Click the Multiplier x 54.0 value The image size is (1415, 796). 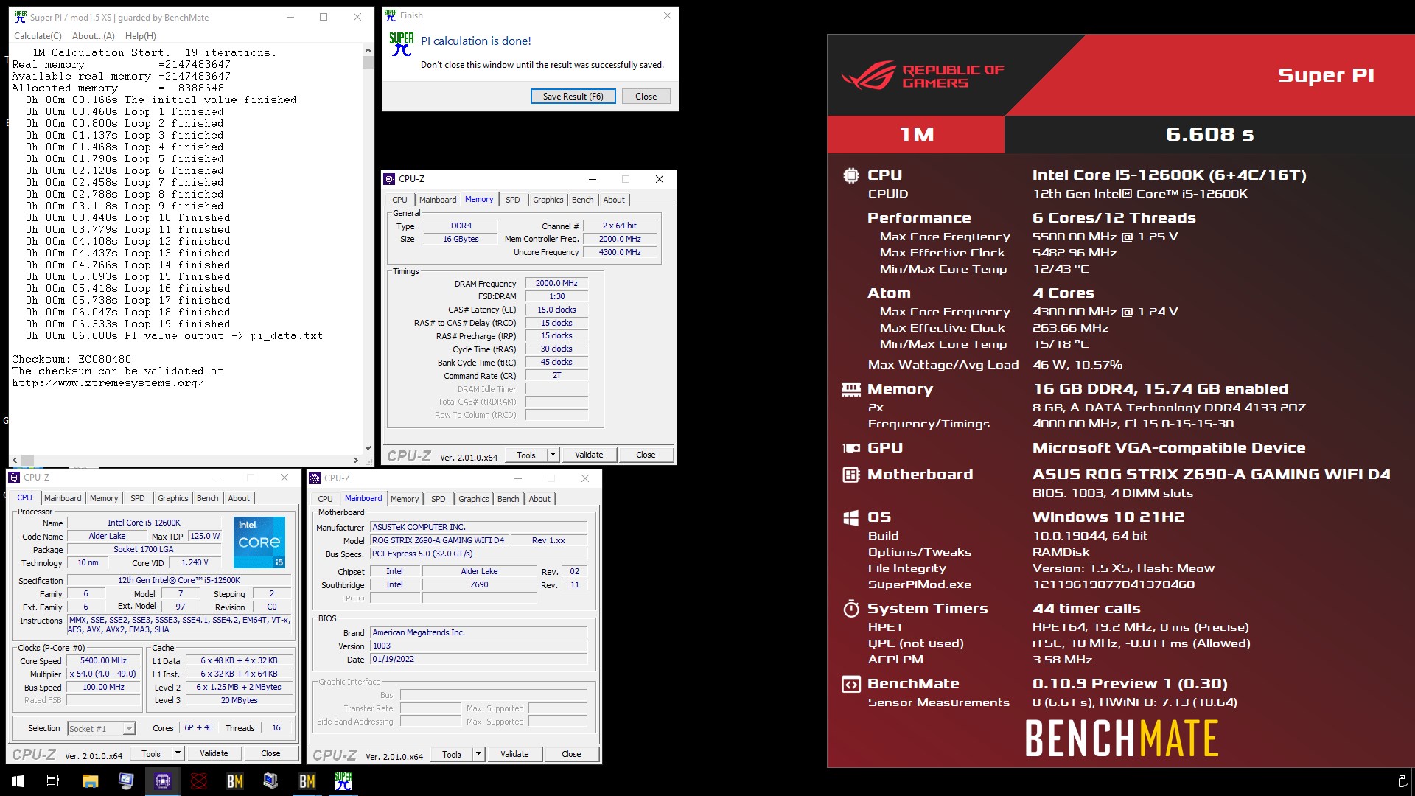pyautogui.click(x=103, y=674)
